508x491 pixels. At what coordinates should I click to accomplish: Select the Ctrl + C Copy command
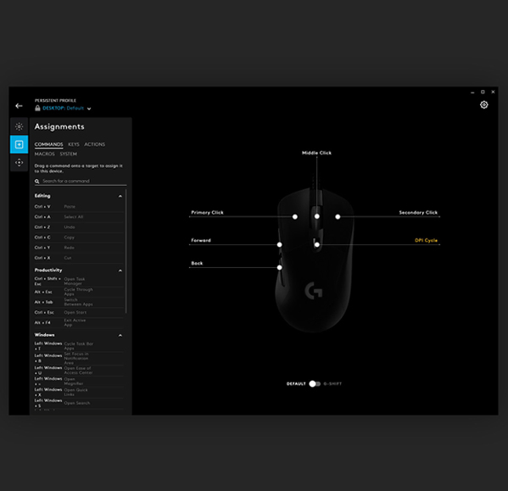pyautogui.click(x=79, y=237)
